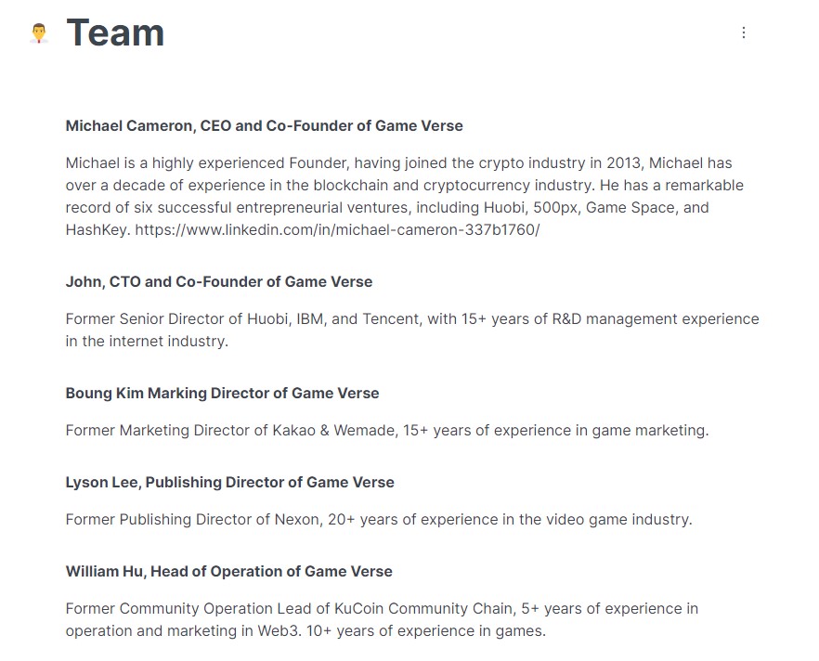Select the Michael Cameron, CEO heading

(x=264, y=125)
